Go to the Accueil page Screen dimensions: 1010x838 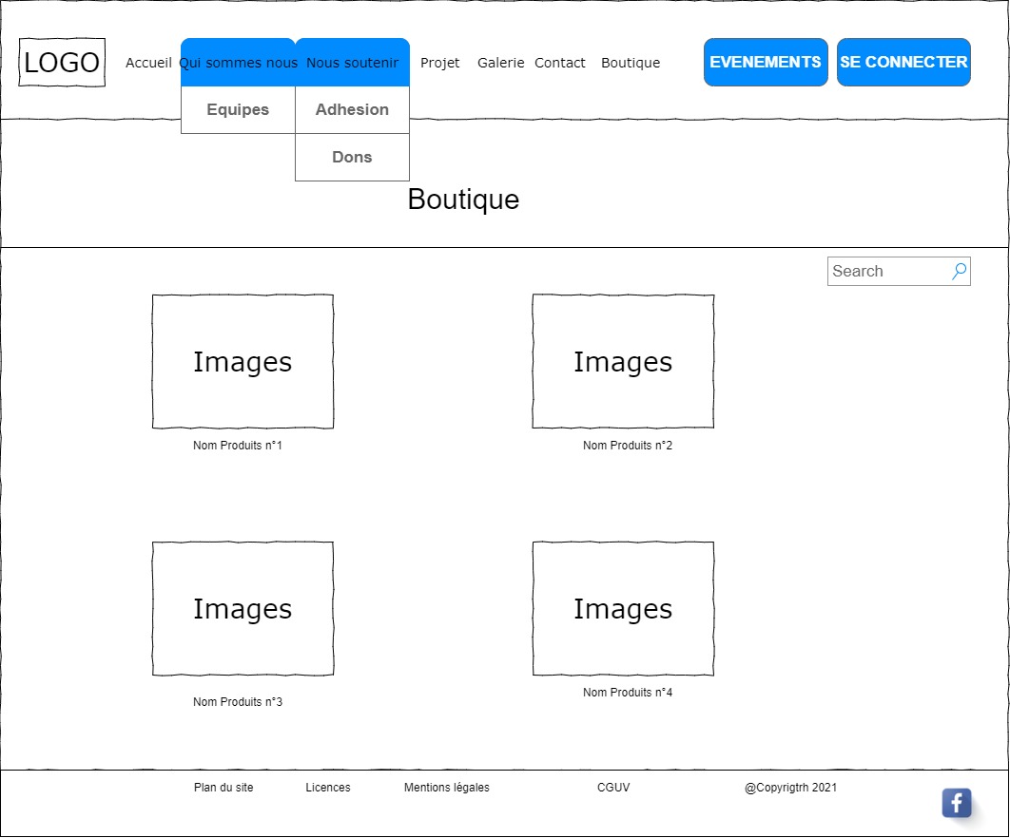pos(148,63)
